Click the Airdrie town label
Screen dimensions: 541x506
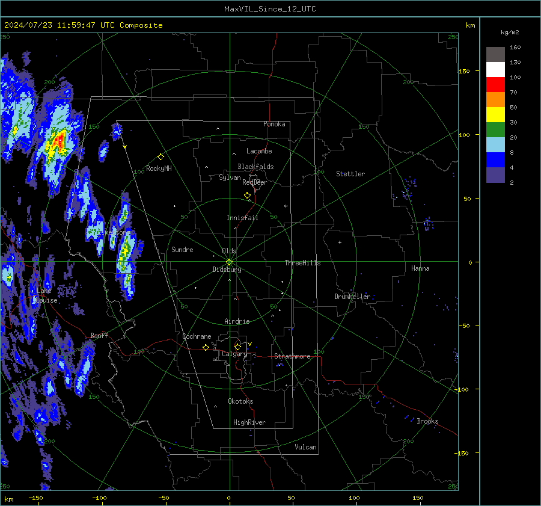coord(237,321)
